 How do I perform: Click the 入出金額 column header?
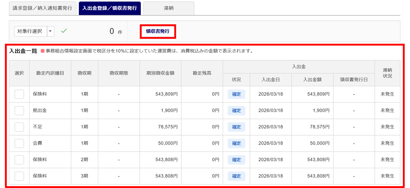[312, 80]
